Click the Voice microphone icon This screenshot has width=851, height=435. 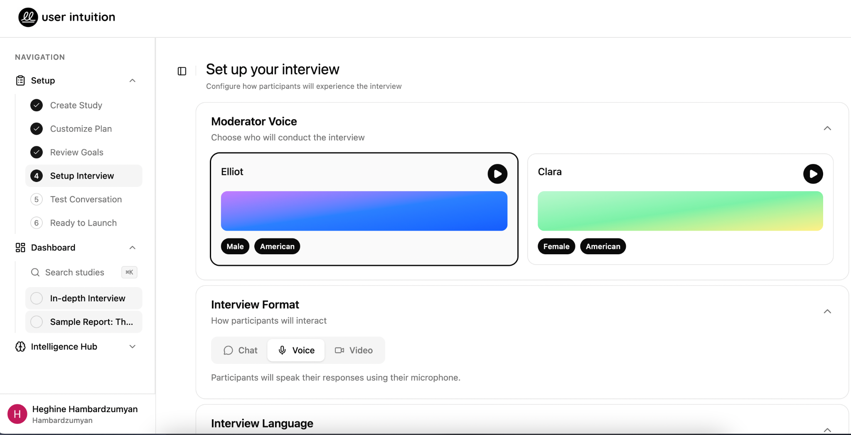coord(282,350)
